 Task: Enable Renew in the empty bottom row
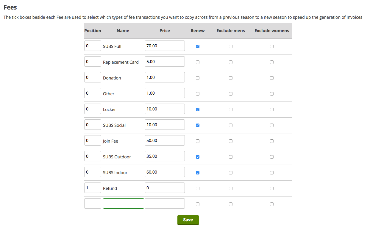point(198,204)
